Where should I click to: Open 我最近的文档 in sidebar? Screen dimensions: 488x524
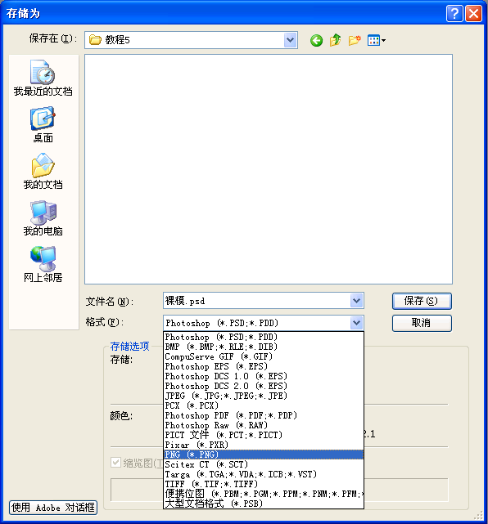click(43, 78)
